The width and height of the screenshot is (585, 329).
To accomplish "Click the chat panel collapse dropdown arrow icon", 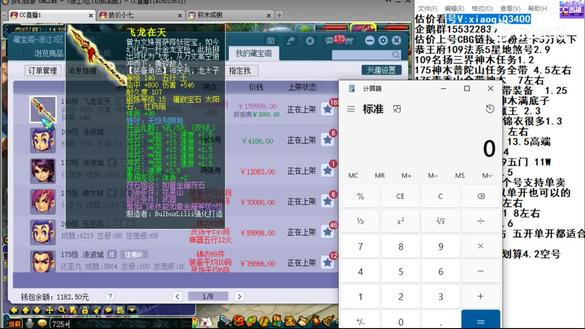I will [132, 310].
